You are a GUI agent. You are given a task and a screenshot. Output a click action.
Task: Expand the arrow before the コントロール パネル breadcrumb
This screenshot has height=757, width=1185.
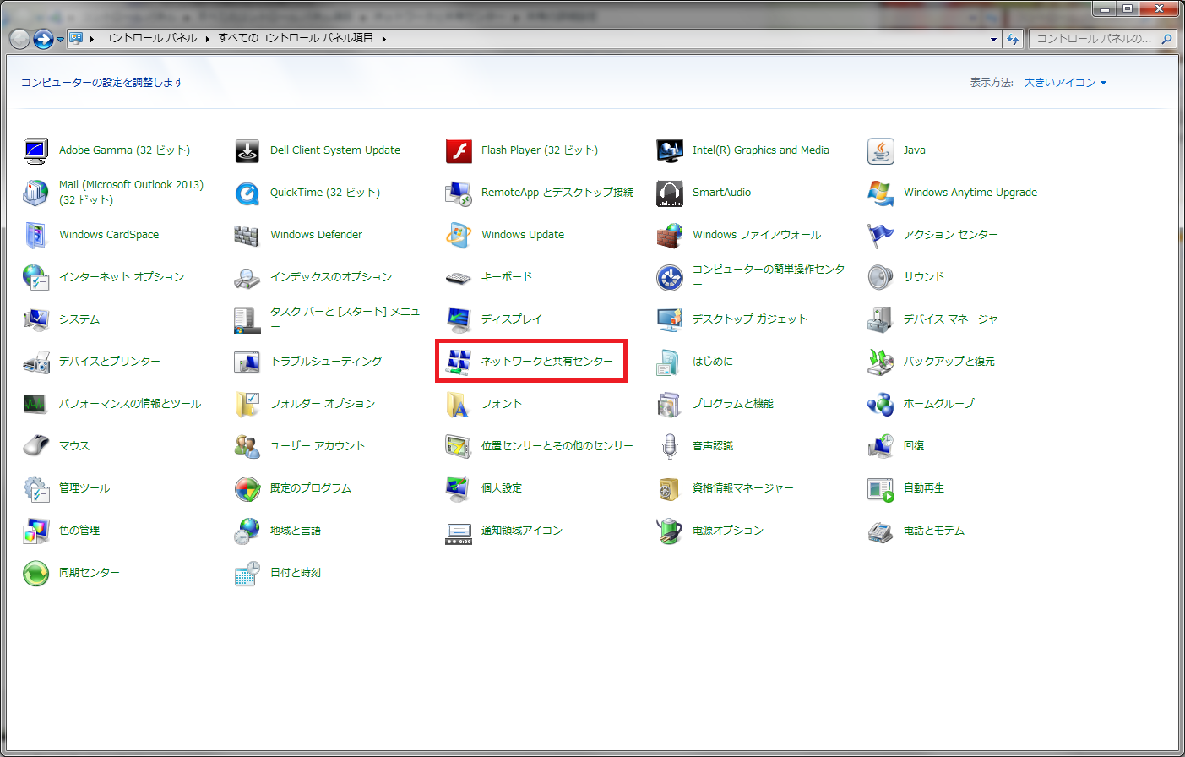click(x=91, y=39)
